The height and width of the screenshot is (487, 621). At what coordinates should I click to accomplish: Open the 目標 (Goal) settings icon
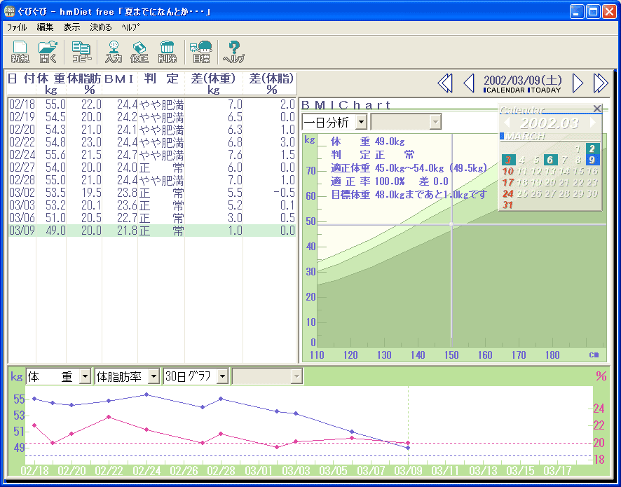point(200,51)
